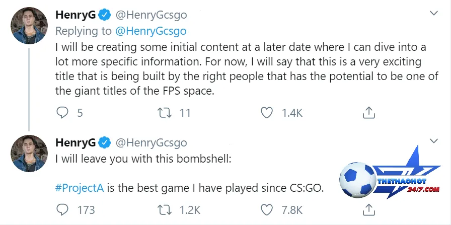Open @HenryGcsgo handle in first tweet header
Image resolution: width=451 pixels, height=225 pixels.
click(x=152, y=15)
